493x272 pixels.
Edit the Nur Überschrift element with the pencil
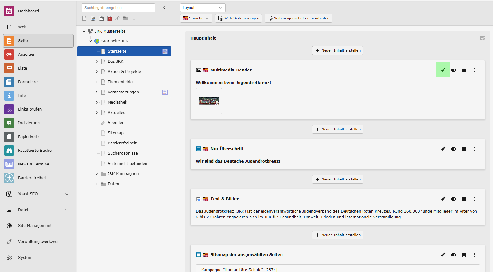[443, 149]
